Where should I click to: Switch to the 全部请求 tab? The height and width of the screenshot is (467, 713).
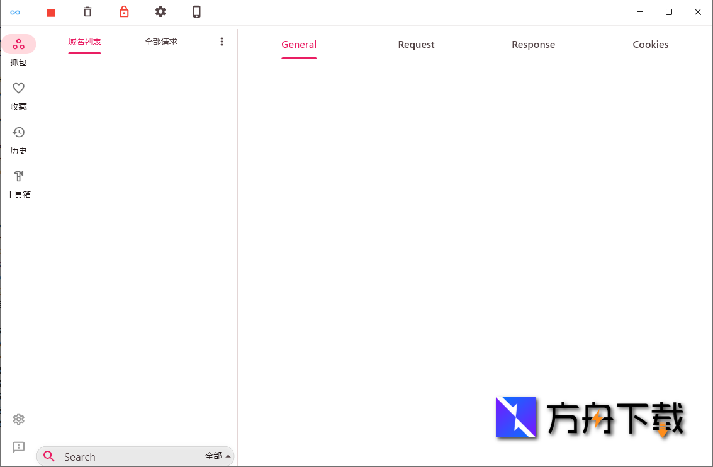coord(160,41)
